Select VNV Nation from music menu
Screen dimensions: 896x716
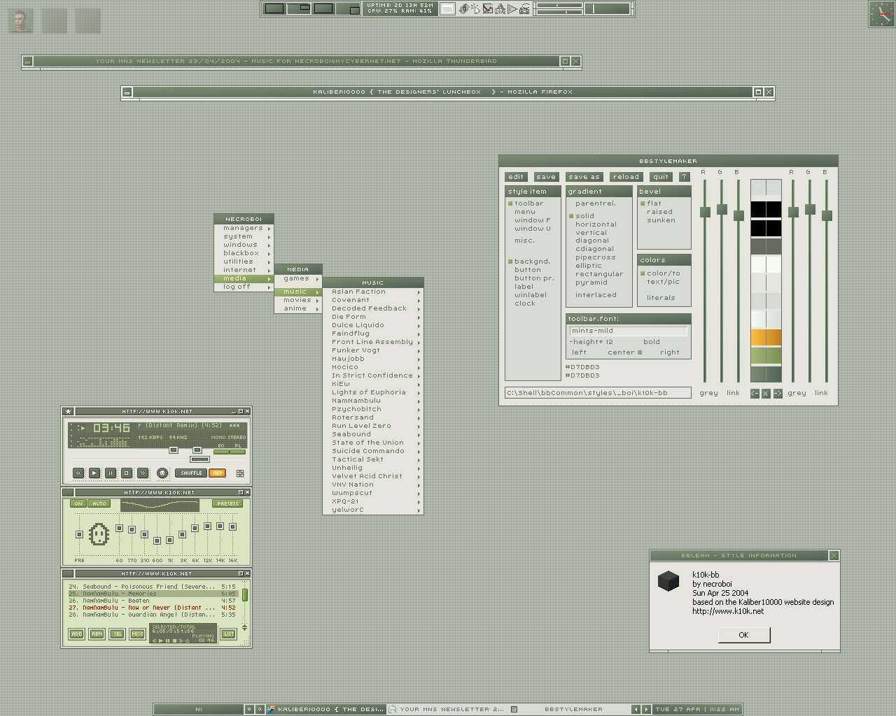(353, 485)
